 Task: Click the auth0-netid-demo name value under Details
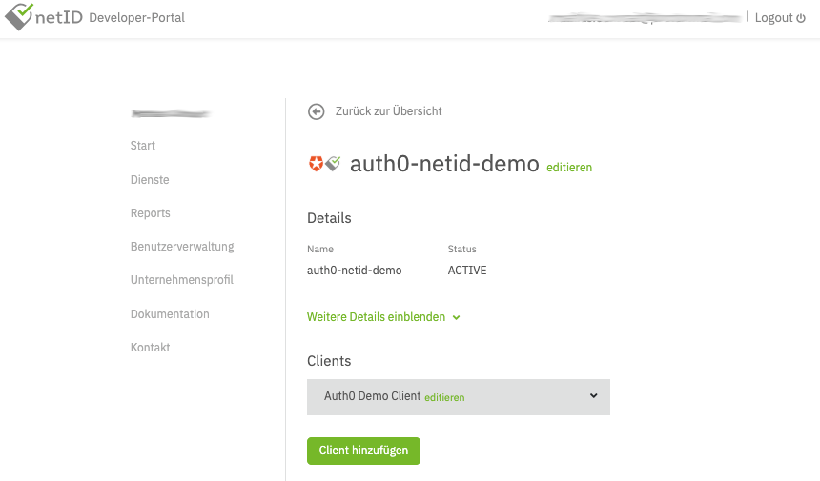tap(354, 270)
